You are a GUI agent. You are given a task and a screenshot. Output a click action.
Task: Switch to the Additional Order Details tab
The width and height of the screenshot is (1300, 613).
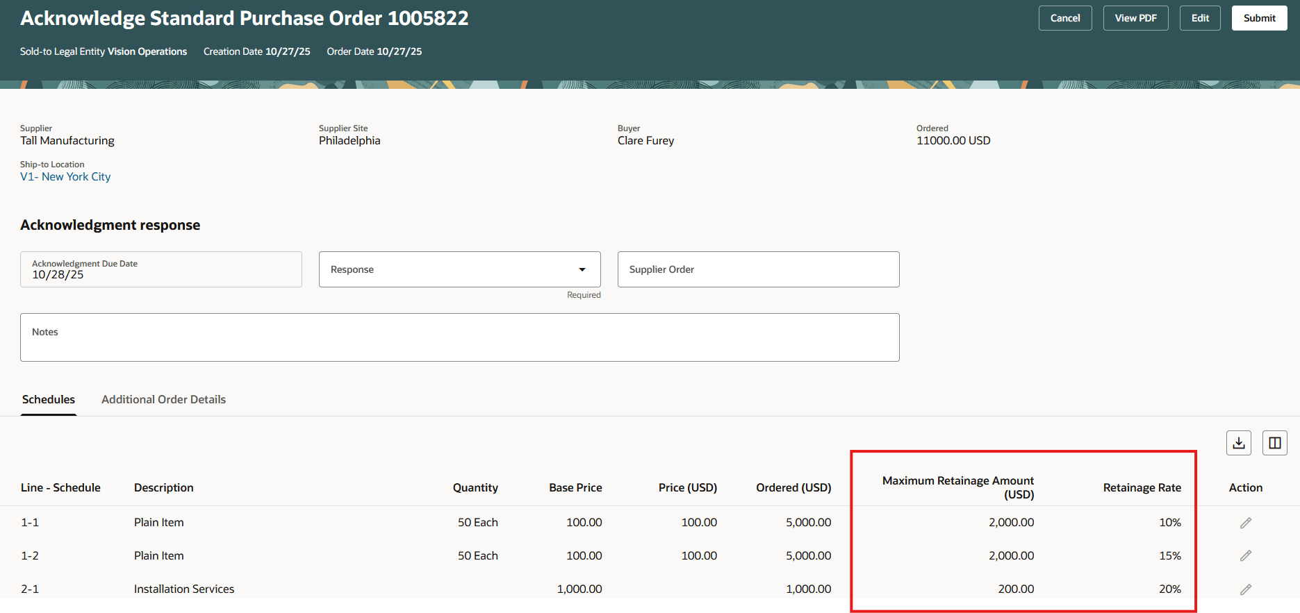(x=163, y=399)
